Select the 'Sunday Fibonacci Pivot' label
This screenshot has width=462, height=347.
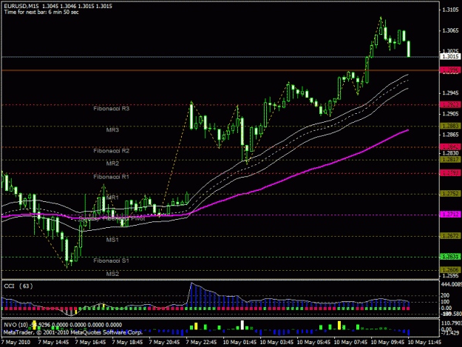click(112, 218)
